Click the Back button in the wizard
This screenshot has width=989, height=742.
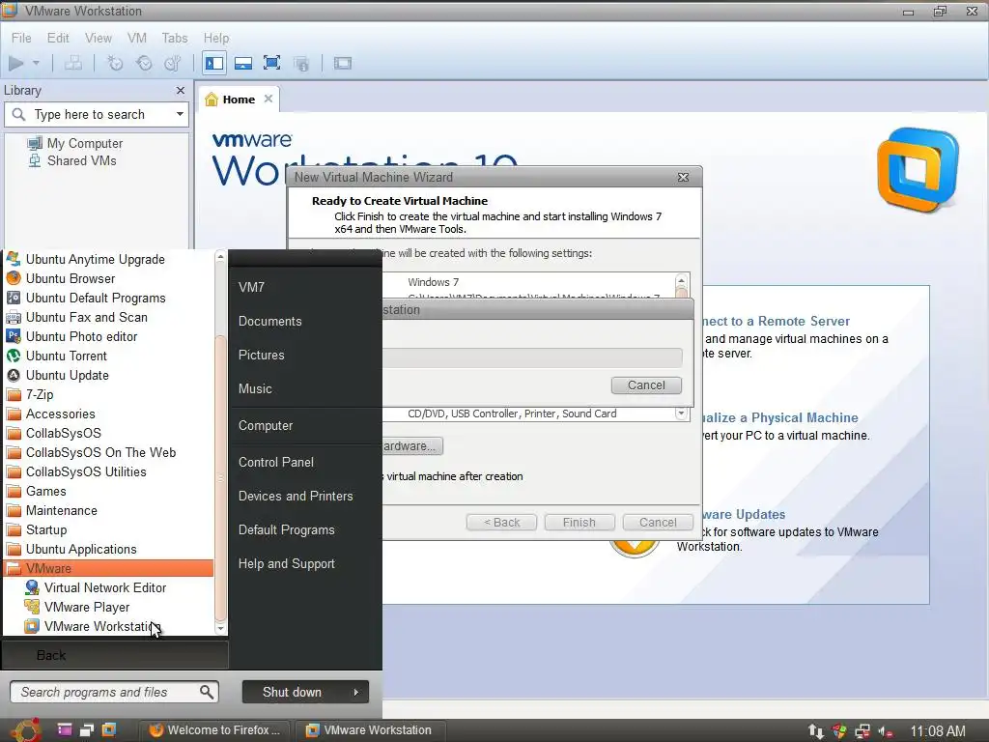point(501,523)
